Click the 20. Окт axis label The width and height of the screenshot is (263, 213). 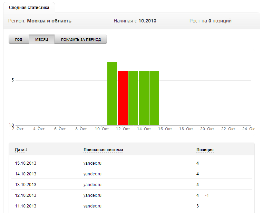[207, 129]
